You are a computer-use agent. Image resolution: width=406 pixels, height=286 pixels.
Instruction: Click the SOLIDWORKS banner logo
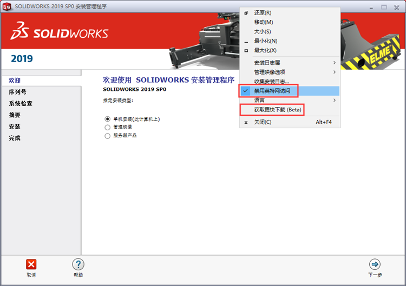pyautogui.click(x=60, y=31)
